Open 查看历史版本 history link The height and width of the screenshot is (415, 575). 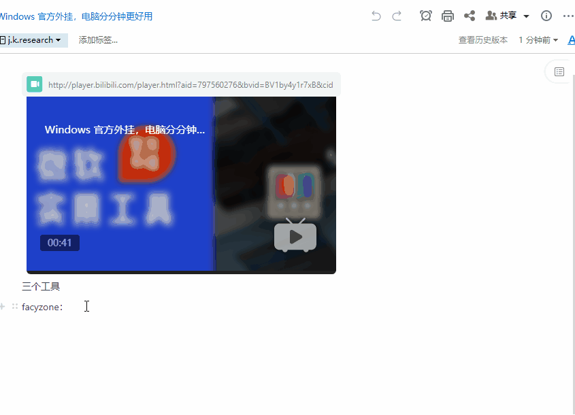[483, 40]
